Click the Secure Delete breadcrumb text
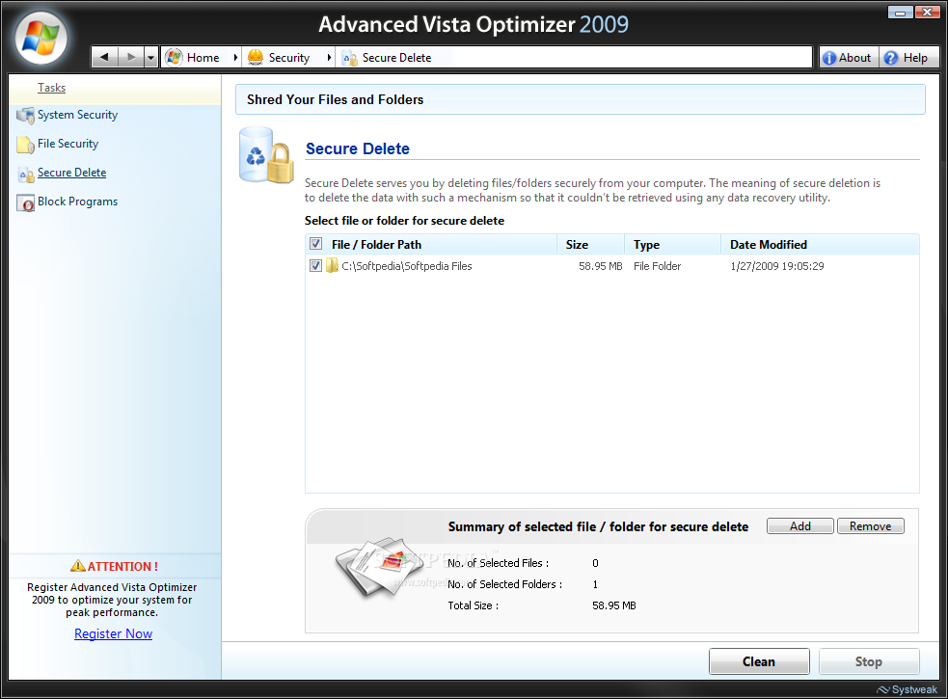The width and height of the screenshot is (948, 699). pos(396,58)
